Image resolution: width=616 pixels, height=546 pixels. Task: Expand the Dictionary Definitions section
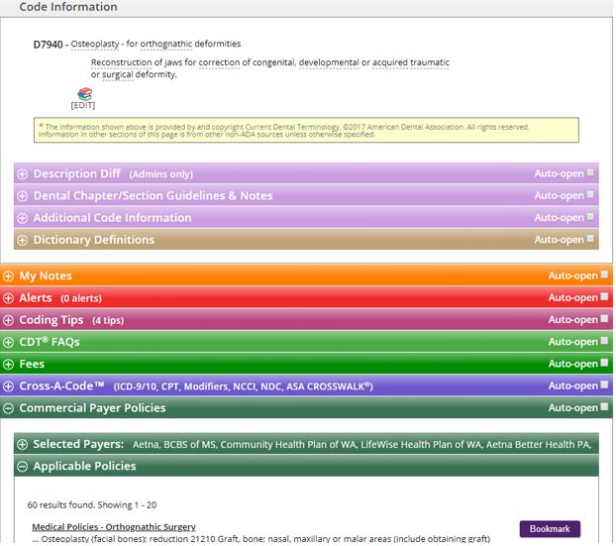pos(23,240)
